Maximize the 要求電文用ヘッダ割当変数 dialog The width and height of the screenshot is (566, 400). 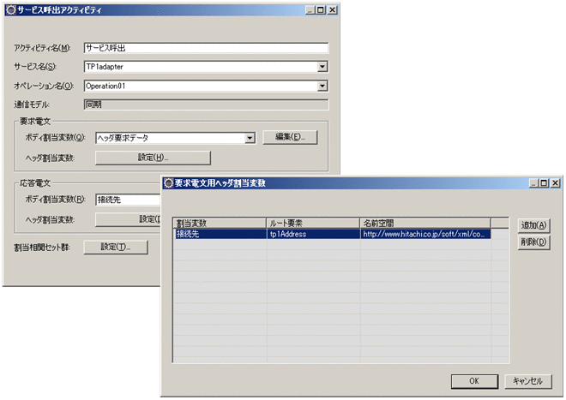click(544, 183)
